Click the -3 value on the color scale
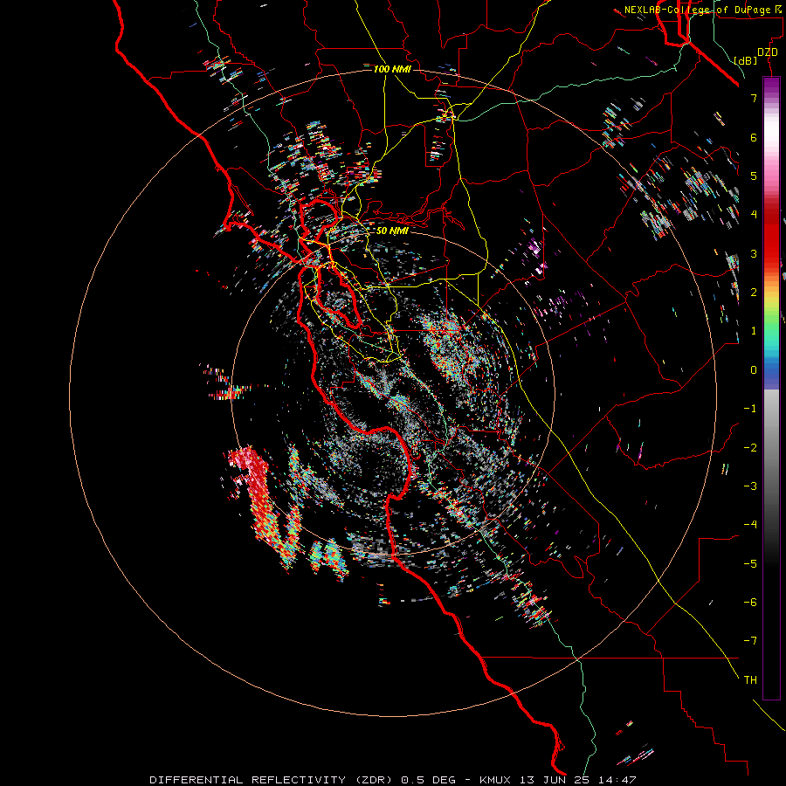Image resolution: width=786 pixels, height=786 pixels. 750,486
